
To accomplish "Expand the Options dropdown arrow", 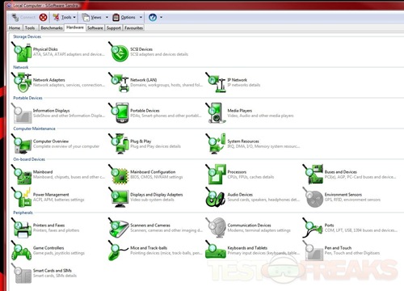I will click(141, 18).
